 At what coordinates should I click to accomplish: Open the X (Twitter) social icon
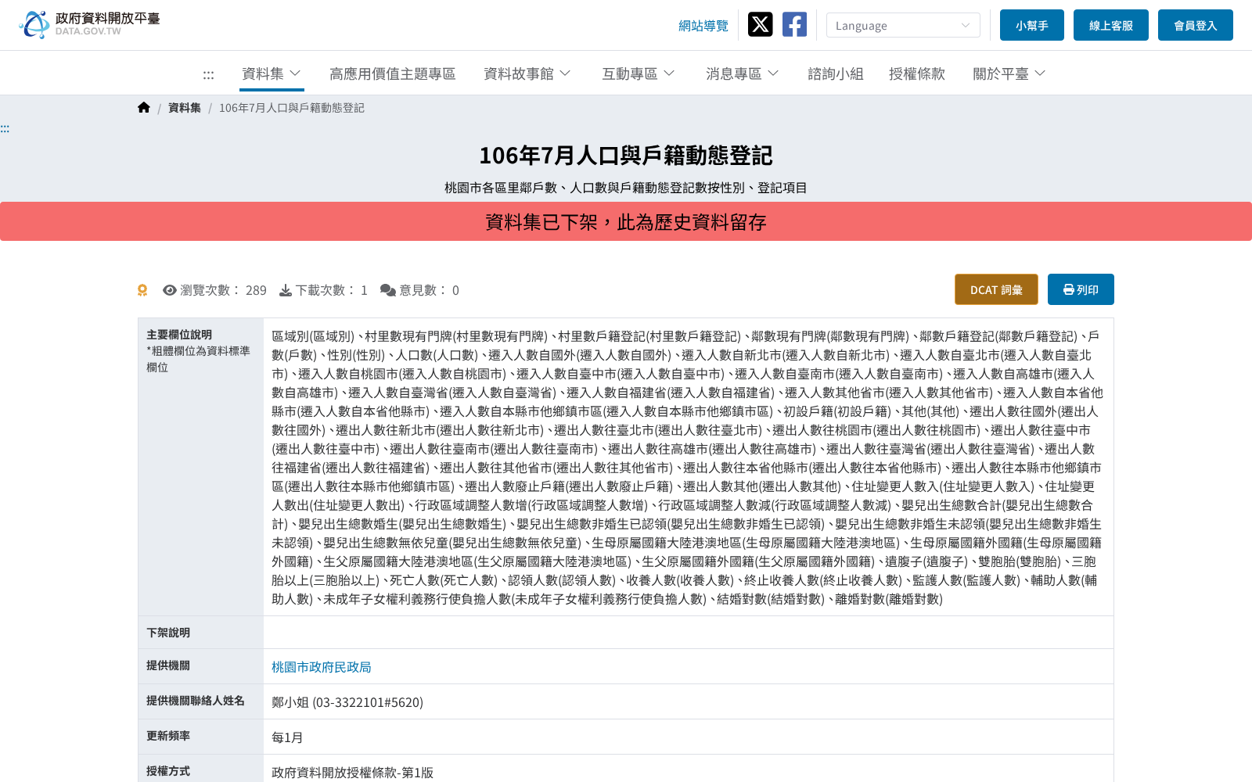(x=760, y=24)
